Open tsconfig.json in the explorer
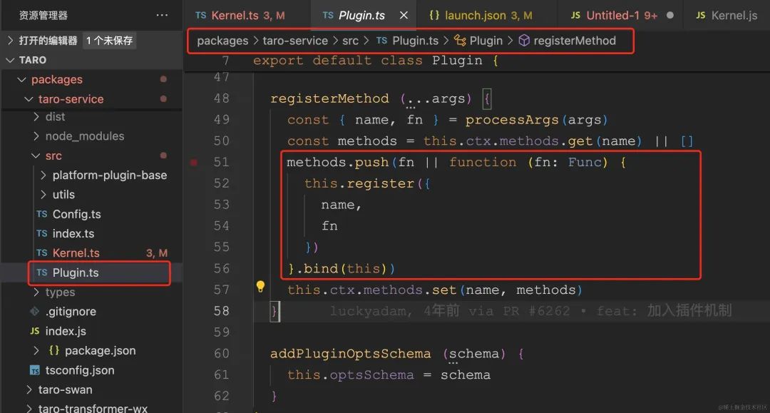The image size is (770, 413). click(x=80, y=370)
